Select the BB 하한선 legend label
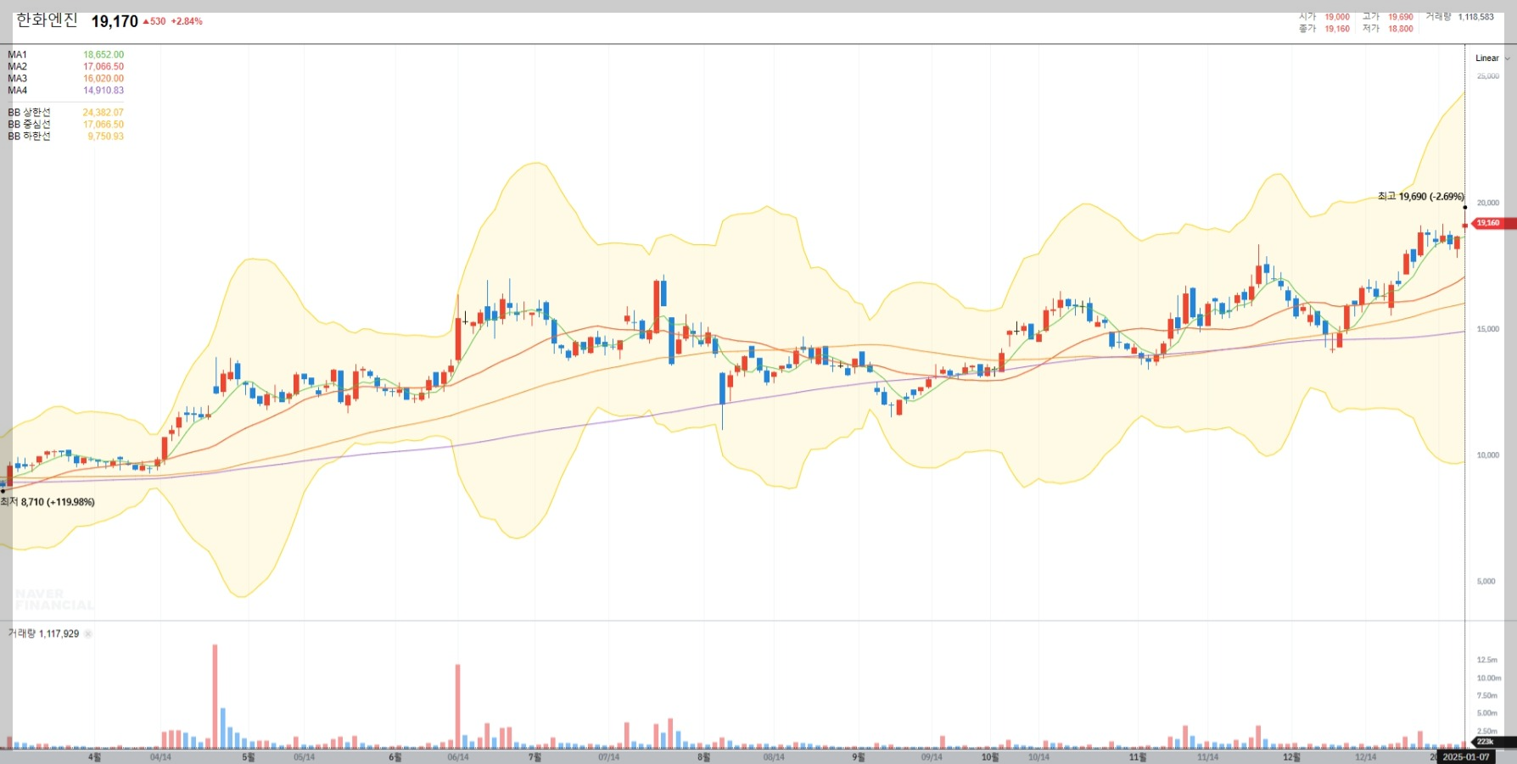1517x764 pixels. [x=29, y=136]
